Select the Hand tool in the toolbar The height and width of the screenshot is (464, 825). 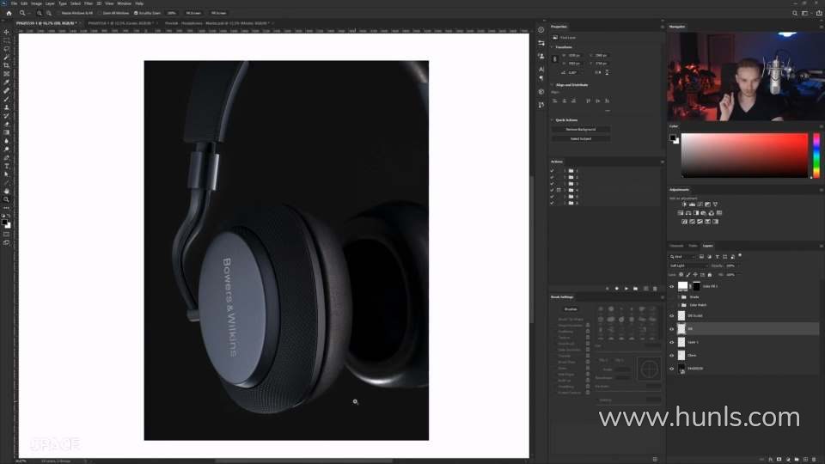click(x=6, y=191)
